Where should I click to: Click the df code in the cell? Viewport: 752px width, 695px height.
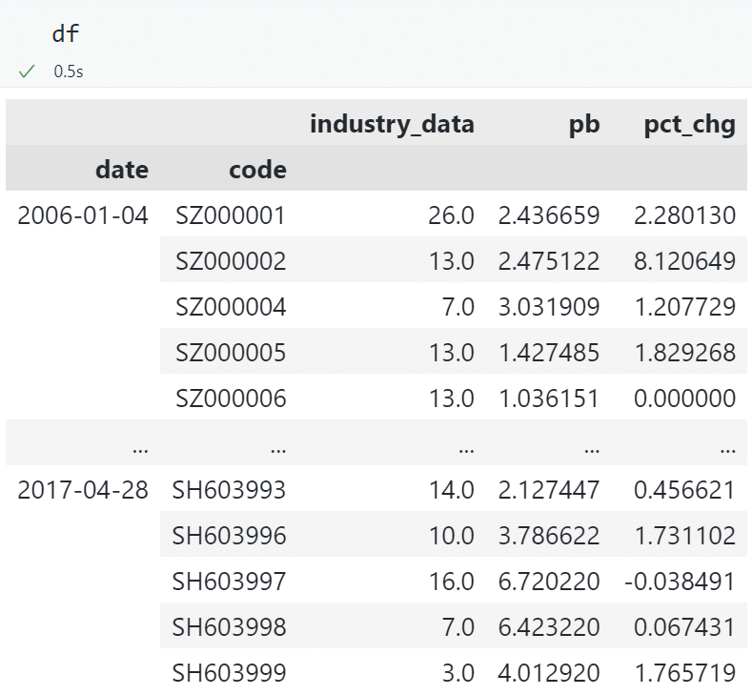pos(66,33)
